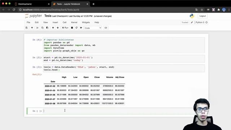
Task: Open the View menu
Action: click(x=45, y=22)
